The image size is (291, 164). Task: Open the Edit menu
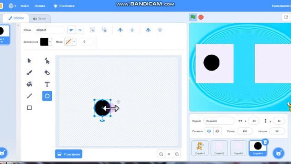pos(40,6)
